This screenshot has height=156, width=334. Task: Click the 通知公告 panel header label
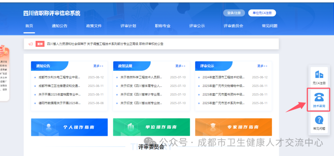43,66
